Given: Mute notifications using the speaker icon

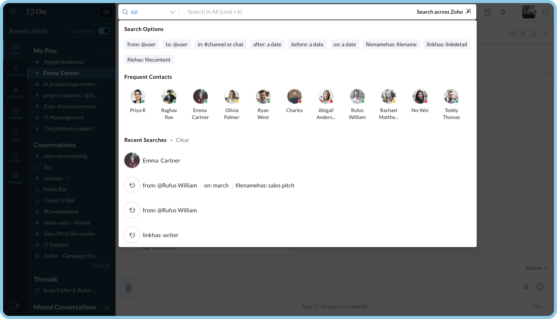Looking at the screenshot, I should [x=106, y=12].
